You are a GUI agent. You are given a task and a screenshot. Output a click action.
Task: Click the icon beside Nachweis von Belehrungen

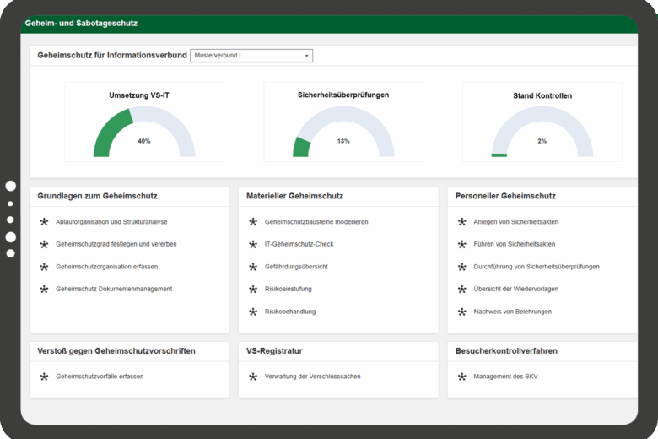[462, 312]
